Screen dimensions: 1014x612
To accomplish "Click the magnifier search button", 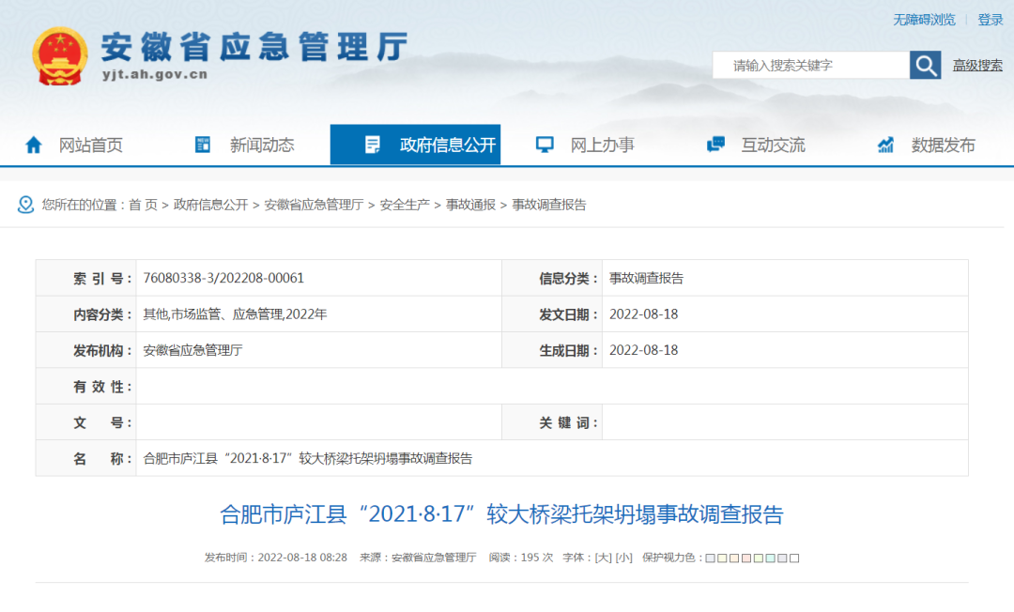I will click(925, 66).
